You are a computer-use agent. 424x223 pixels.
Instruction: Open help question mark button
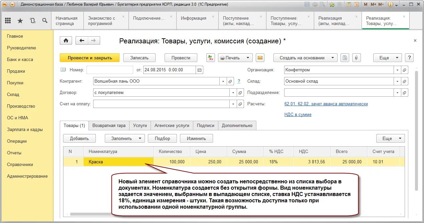click(x=409, y=58)
